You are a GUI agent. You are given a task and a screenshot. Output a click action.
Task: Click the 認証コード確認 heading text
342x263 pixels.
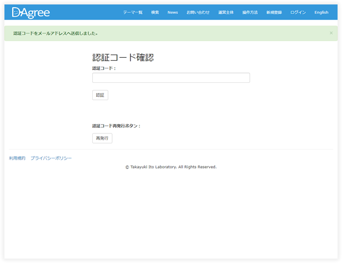tap(123, 57)
